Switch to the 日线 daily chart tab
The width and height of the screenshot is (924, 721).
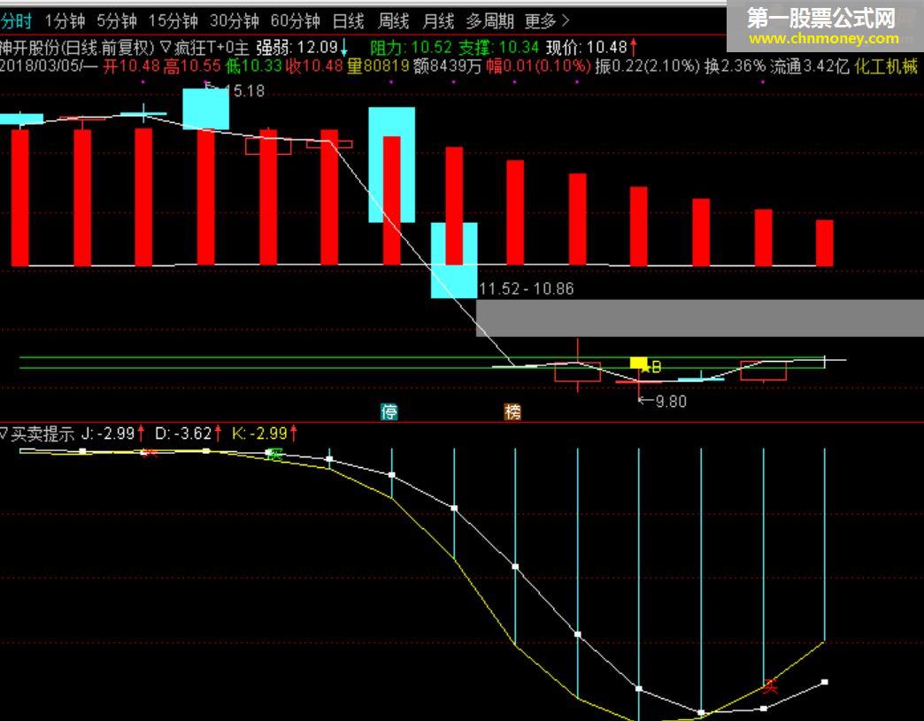click(x=348, y=22)
